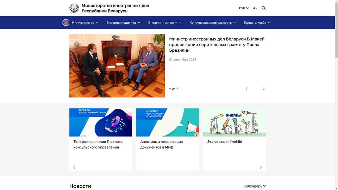Viewport: 338px width, 190px height.
Task: Click the Belarus coat of arms logo
Action: coord(74,8)
